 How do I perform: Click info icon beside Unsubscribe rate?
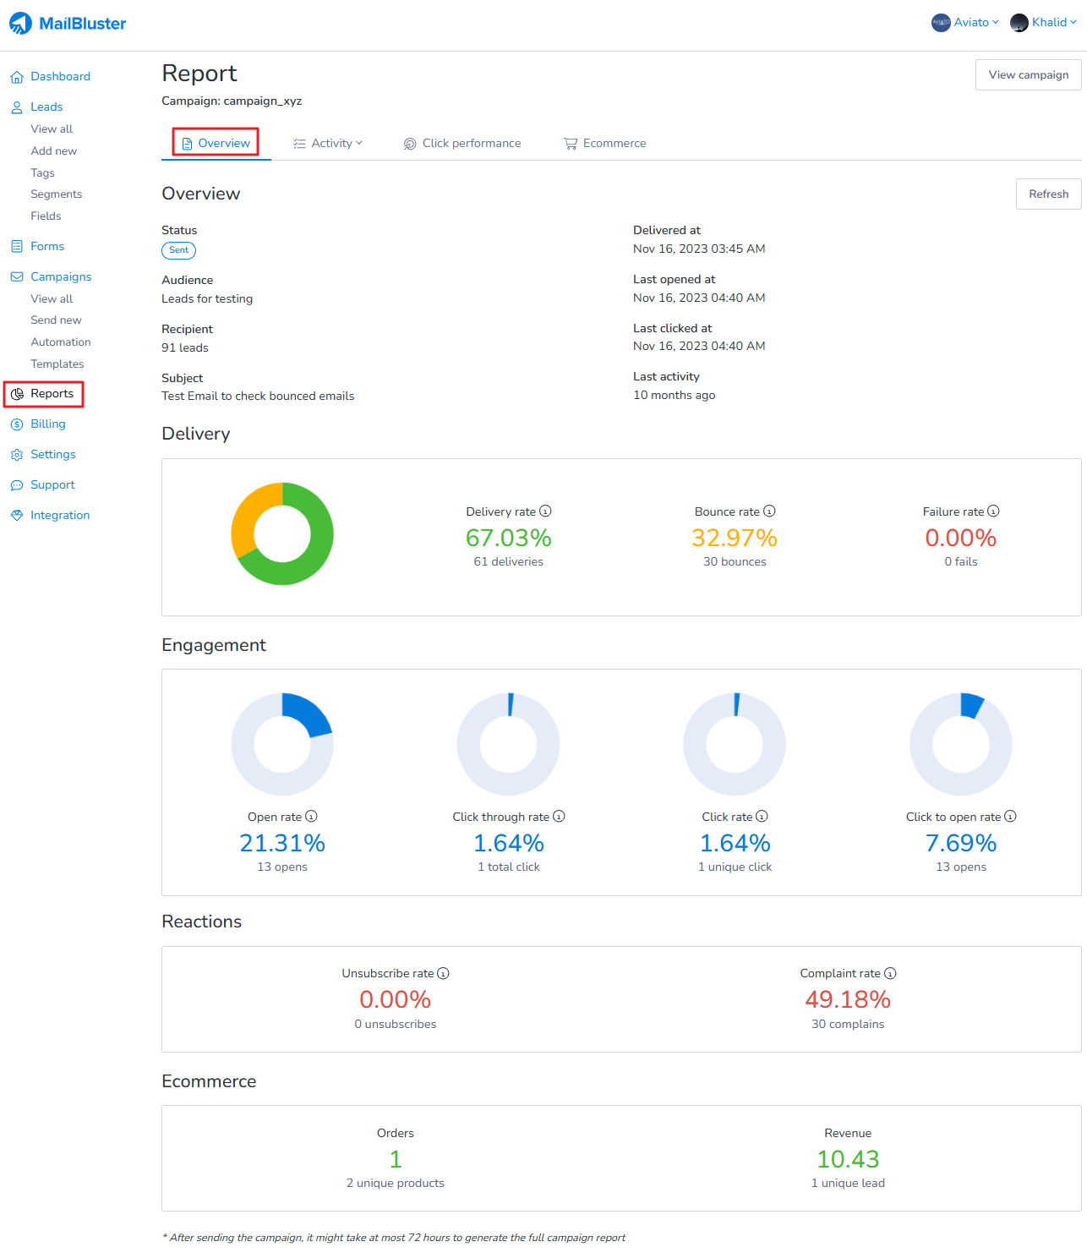443,973
